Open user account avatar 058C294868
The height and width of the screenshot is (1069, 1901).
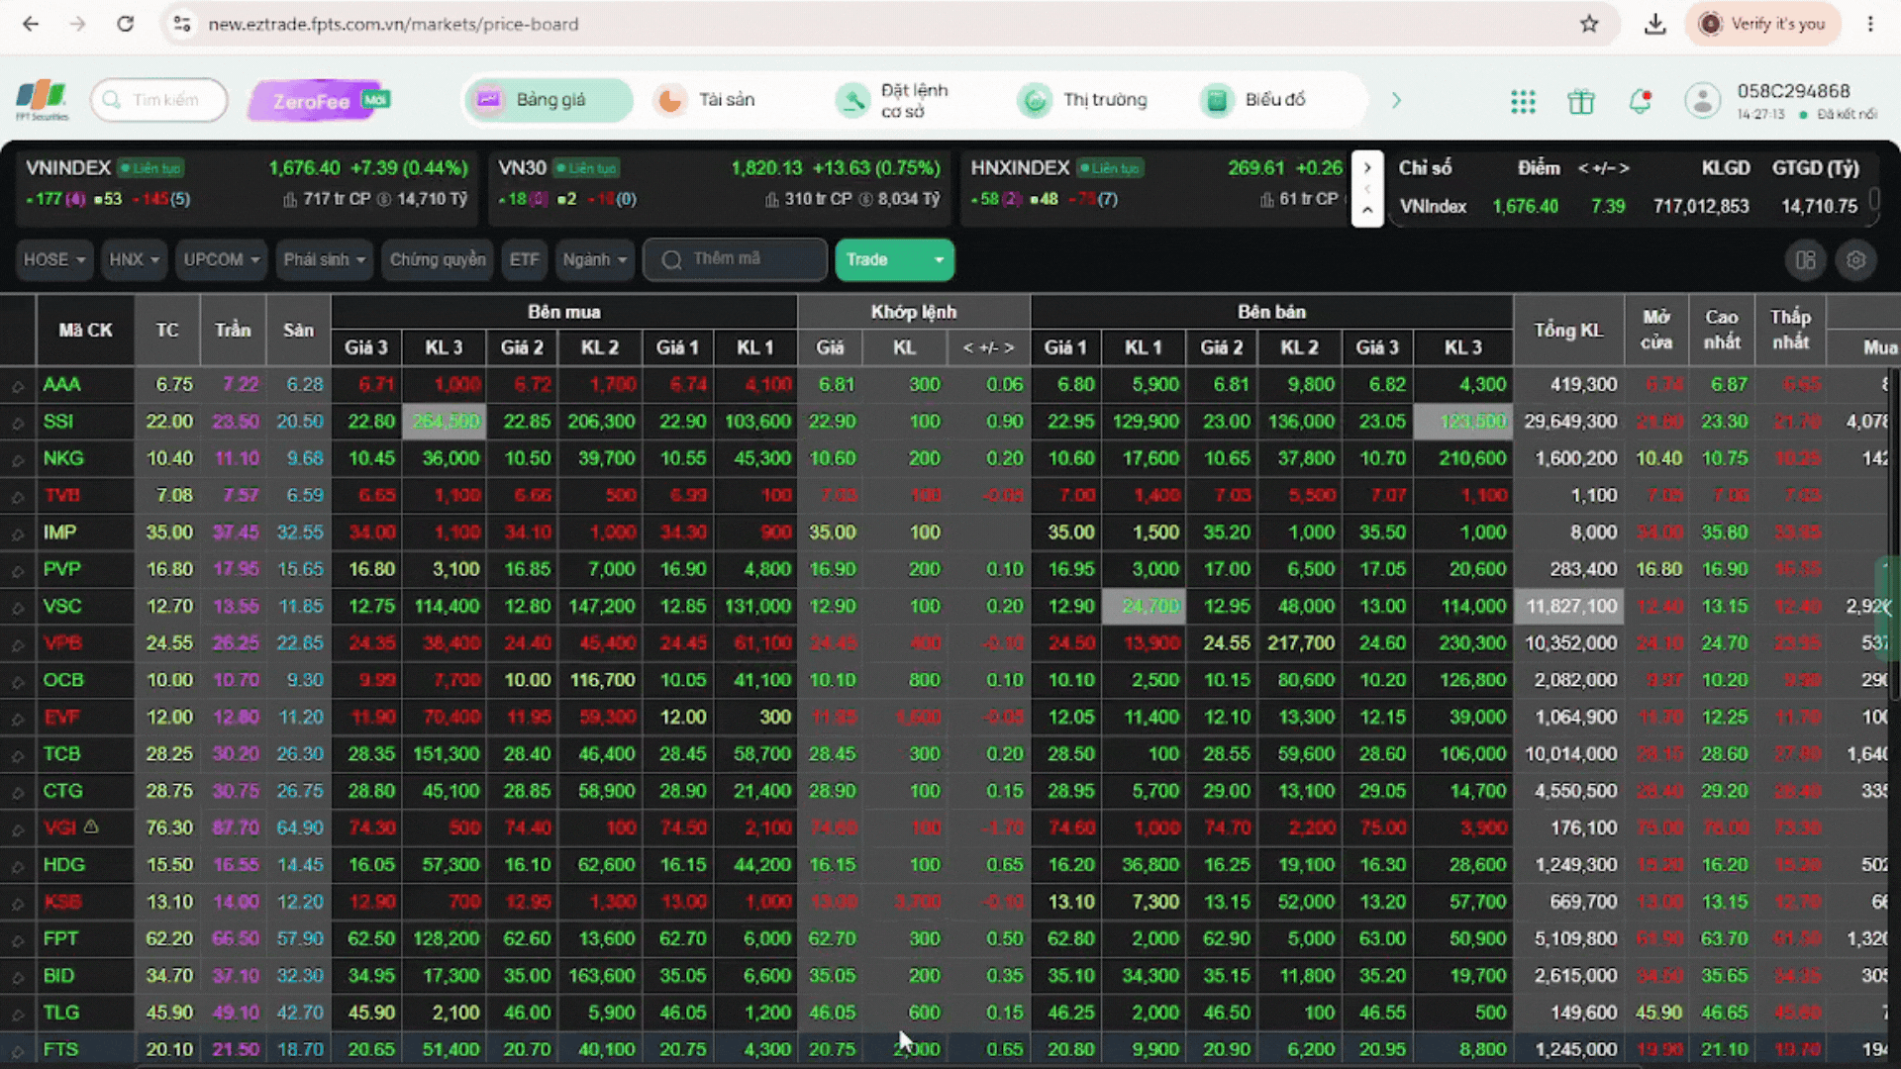pyautogui.click(x=1703, y=101)
